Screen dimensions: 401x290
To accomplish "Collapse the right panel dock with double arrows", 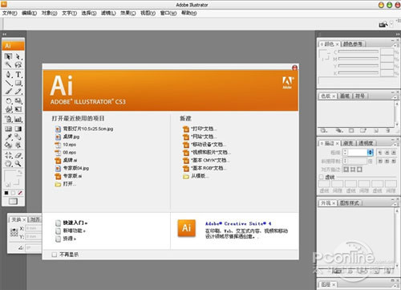I will click(397, 35).
